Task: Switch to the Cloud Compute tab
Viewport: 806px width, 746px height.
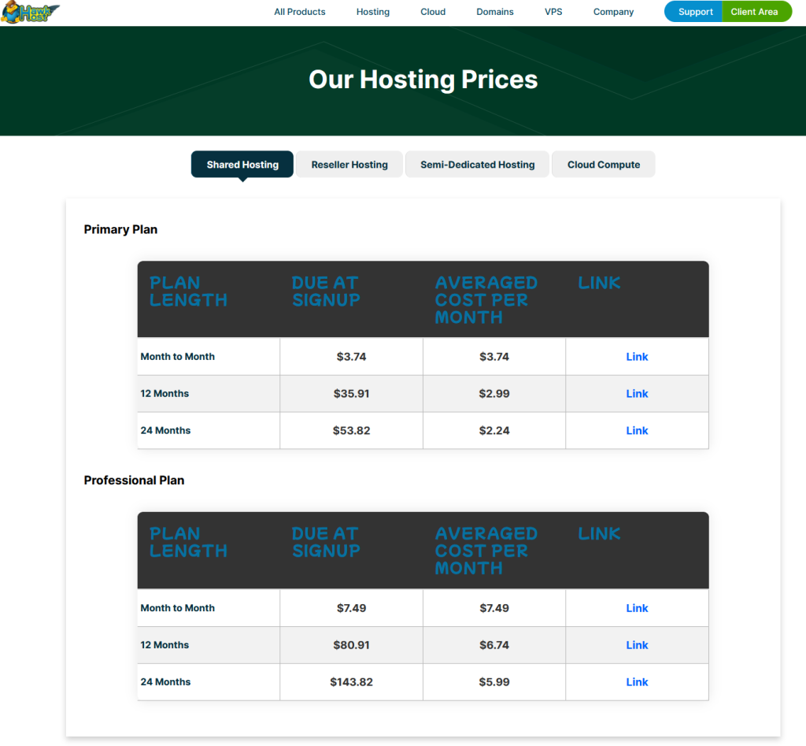Action: point(603,164)
